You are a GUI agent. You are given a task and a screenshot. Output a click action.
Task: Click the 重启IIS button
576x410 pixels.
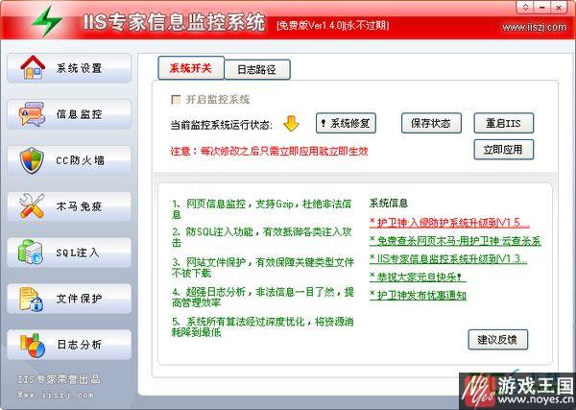504,123
